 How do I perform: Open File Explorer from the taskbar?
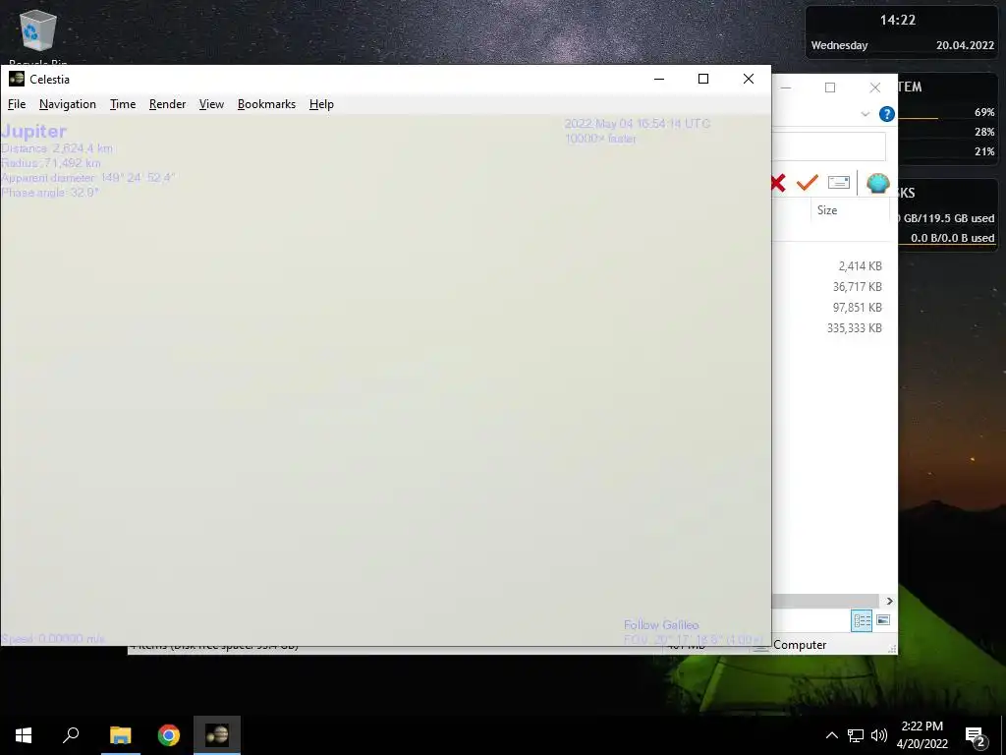pyautogui.click(x=121, y=735)
